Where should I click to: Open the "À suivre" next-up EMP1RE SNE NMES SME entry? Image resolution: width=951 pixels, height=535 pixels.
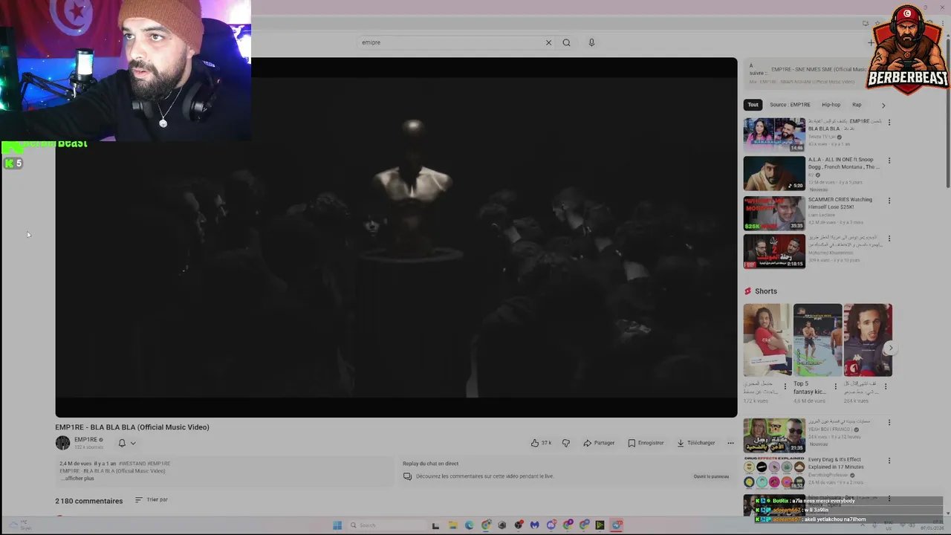pyautogui.click(x=808, y=73)
